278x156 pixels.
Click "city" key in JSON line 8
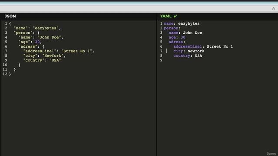[30, 56]
